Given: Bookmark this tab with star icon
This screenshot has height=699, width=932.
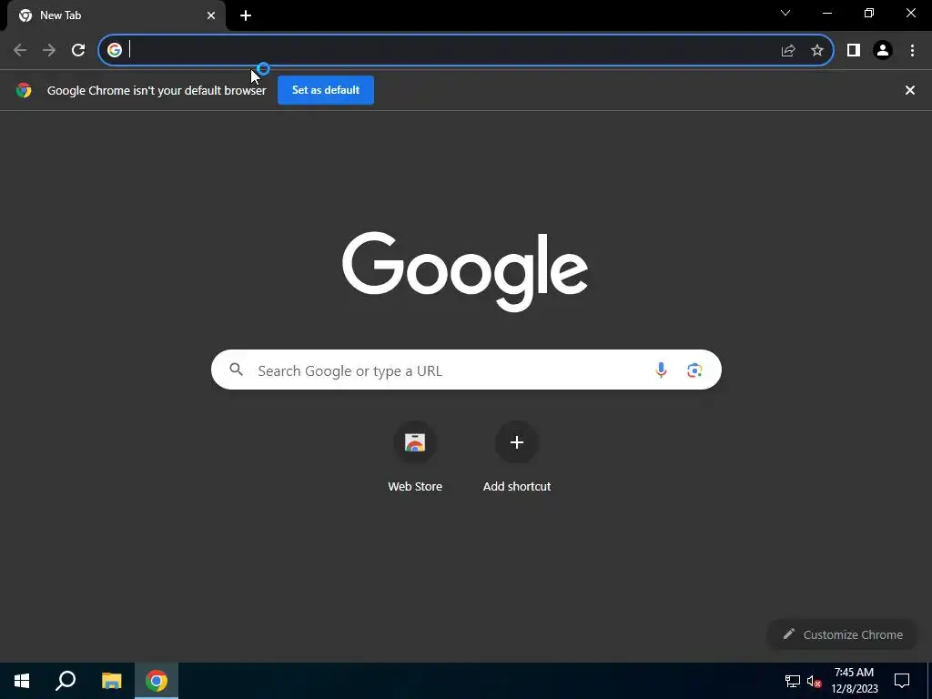Looking at the screenshot, I should [x=817, y=51].
